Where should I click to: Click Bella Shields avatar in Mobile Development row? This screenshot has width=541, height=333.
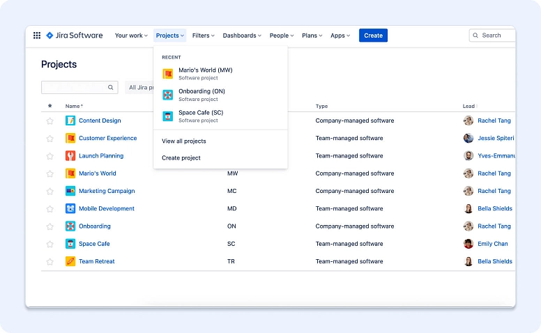click(x=468, y=208)
